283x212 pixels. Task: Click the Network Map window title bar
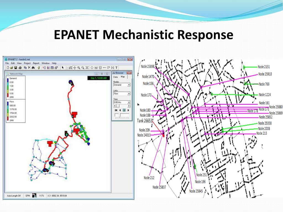[x=58, y=74]
